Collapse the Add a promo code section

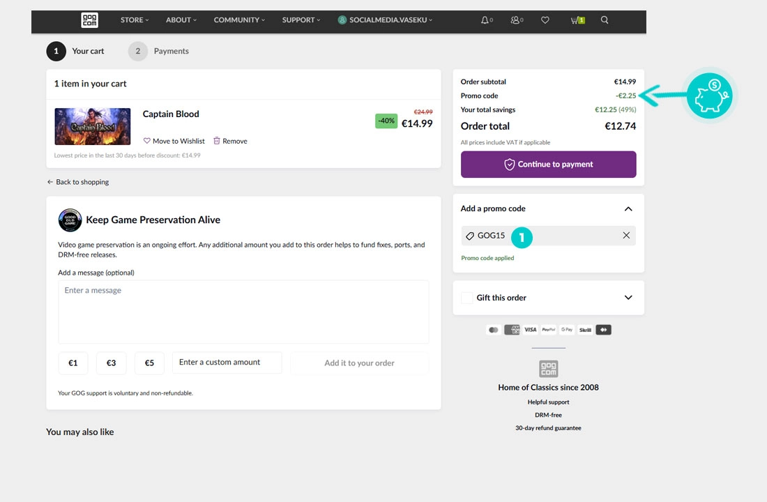628,209
